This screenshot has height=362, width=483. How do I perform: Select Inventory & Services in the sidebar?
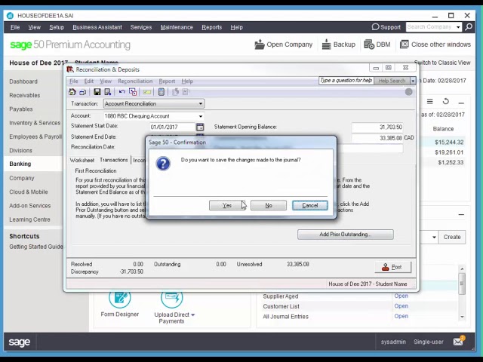click(35, 123)
